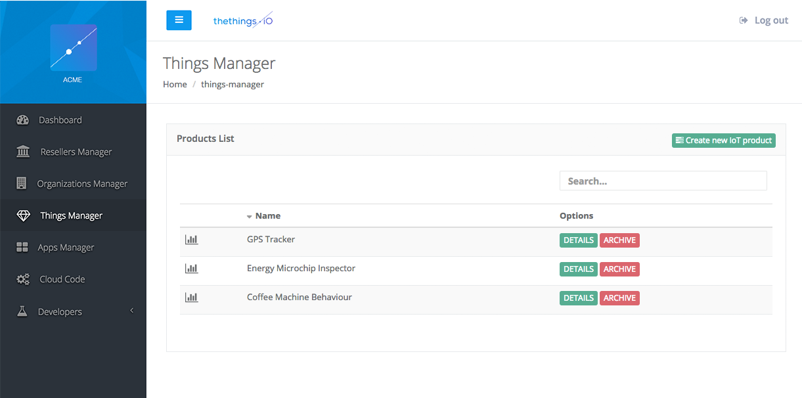Click the Products List panel title
This screenshot has width=802, height=398.
pos(206,139)
